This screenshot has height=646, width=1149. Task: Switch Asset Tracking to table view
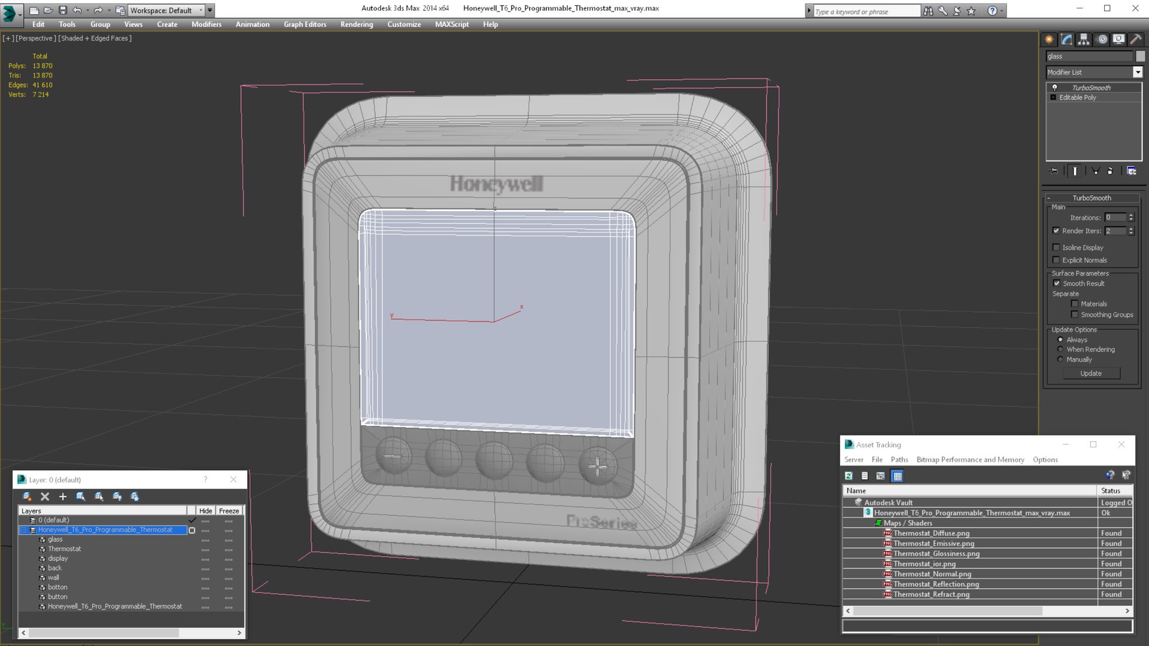(897, 476)
